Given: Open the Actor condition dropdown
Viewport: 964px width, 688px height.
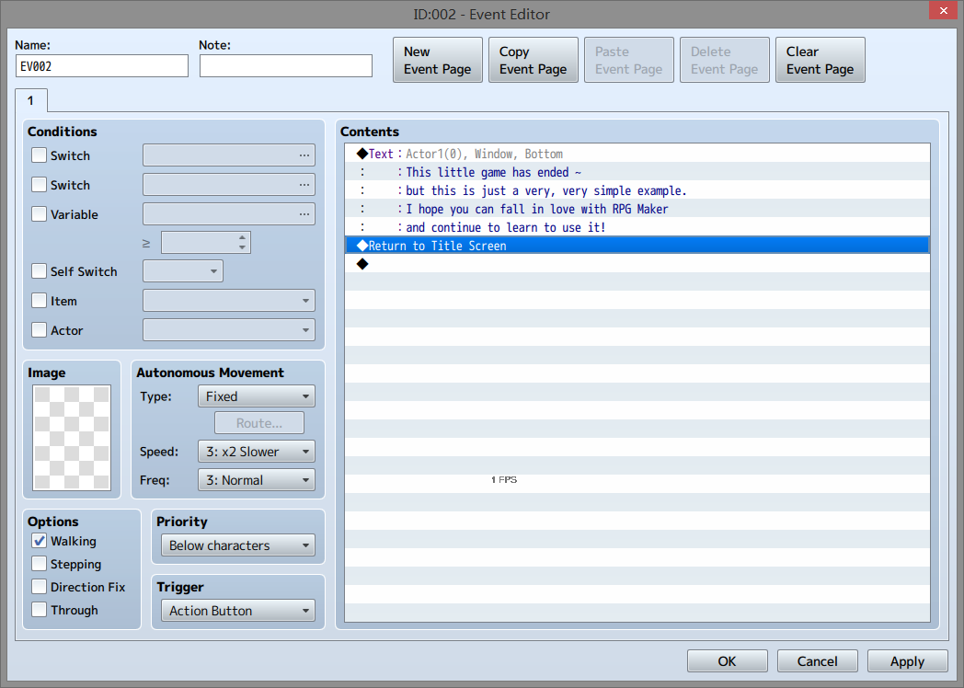Looking at the screenshot, I should point(229,330).
